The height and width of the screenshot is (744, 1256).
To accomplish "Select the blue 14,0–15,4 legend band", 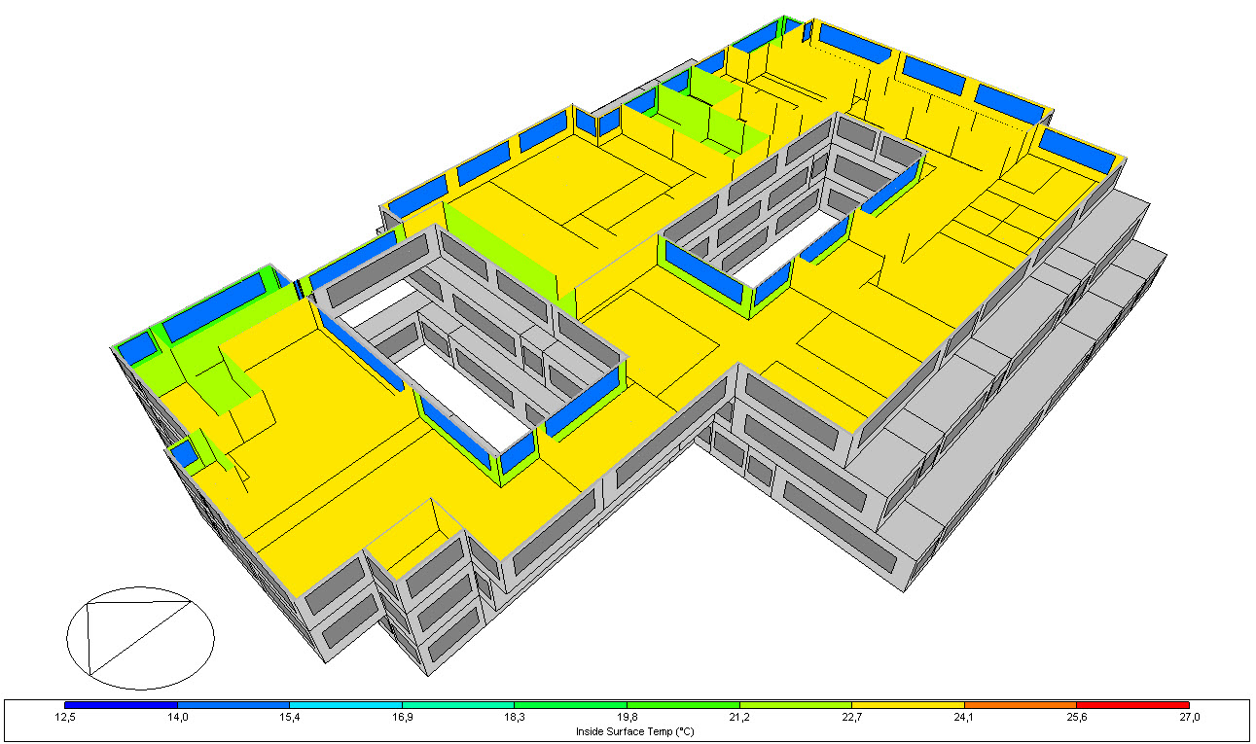I will click(x=233, y=704).
